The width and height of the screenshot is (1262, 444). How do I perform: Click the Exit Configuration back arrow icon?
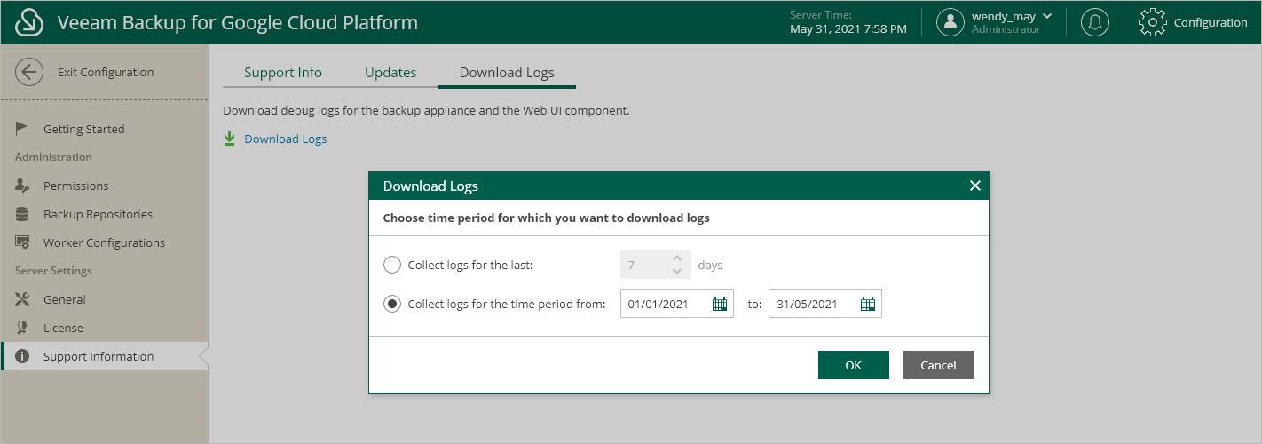pos(29,72)
